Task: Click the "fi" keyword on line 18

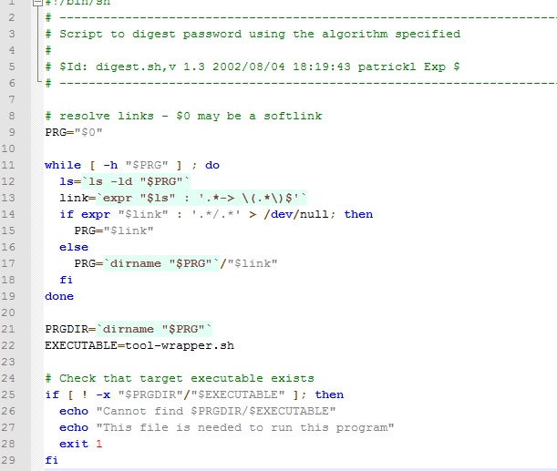Action: [66, 280]
